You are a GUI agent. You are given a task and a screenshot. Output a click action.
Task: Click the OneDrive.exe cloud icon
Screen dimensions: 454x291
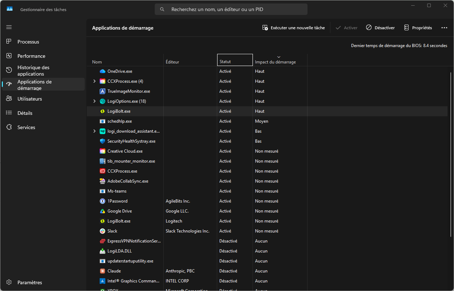coord(103,71)
